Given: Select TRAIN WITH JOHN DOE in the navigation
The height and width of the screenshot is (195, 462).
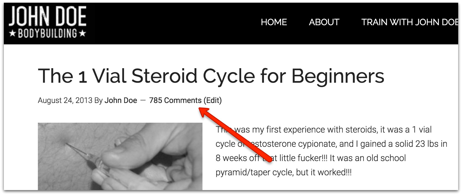Looking at the screenshot, I should pyautogui.click(x=410, y=22).
